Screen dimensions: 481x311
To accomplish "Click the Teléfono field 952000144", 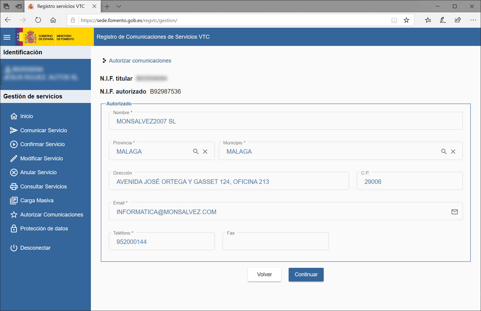I will [162, 242].
